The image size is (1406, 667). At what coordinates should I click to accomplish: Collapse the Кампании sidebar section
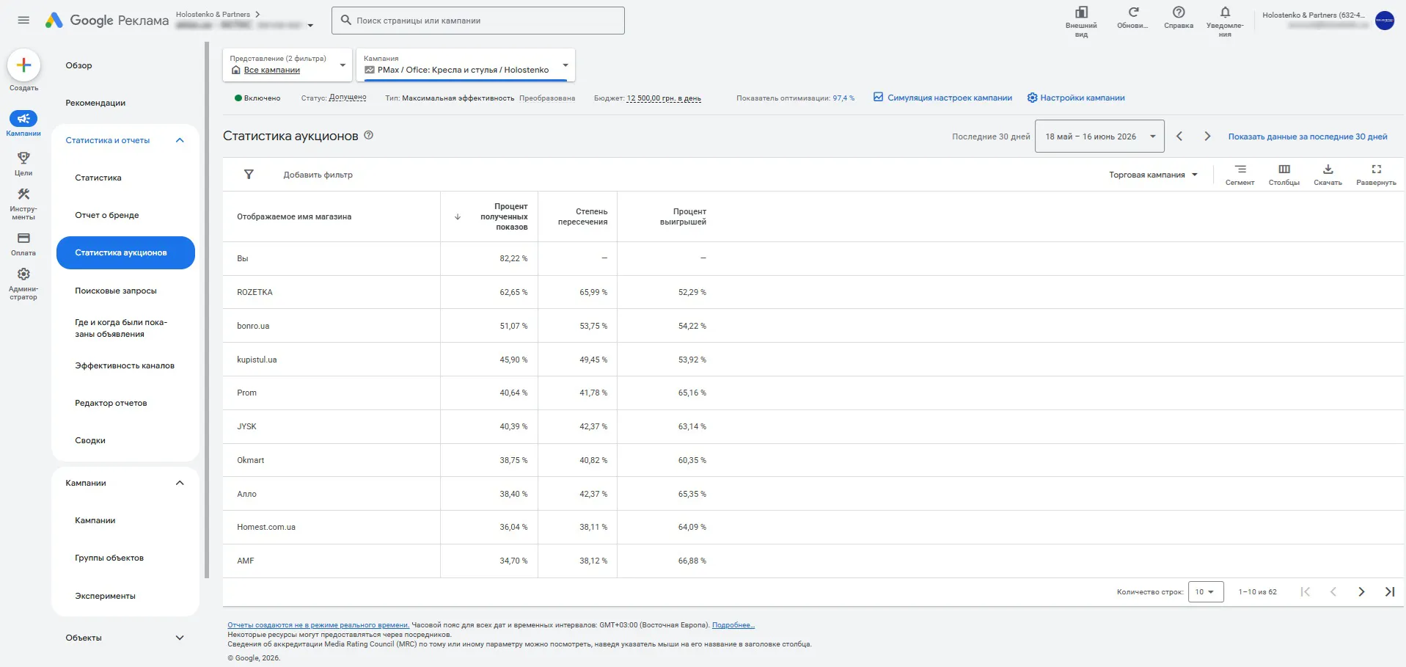[x=180, y=483]
